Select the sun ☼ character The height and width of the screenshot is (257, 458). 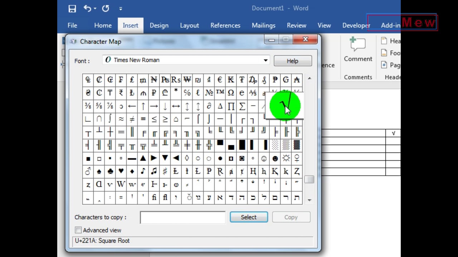(x=286, y=158)
